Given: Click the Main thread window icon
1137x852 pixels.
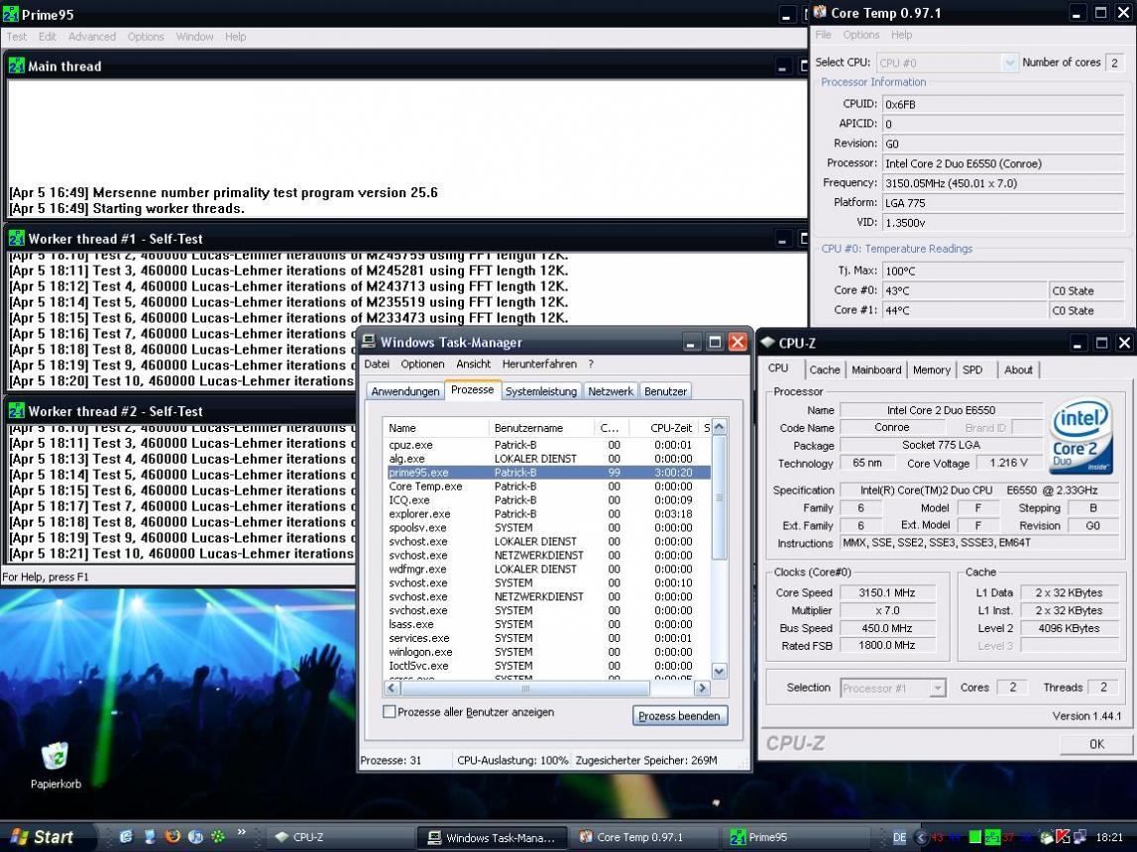Looking at the screenshot, I should [16, 66].
